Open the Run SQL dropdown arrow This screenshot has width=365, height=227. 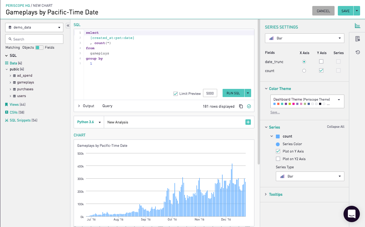point(248,93)
